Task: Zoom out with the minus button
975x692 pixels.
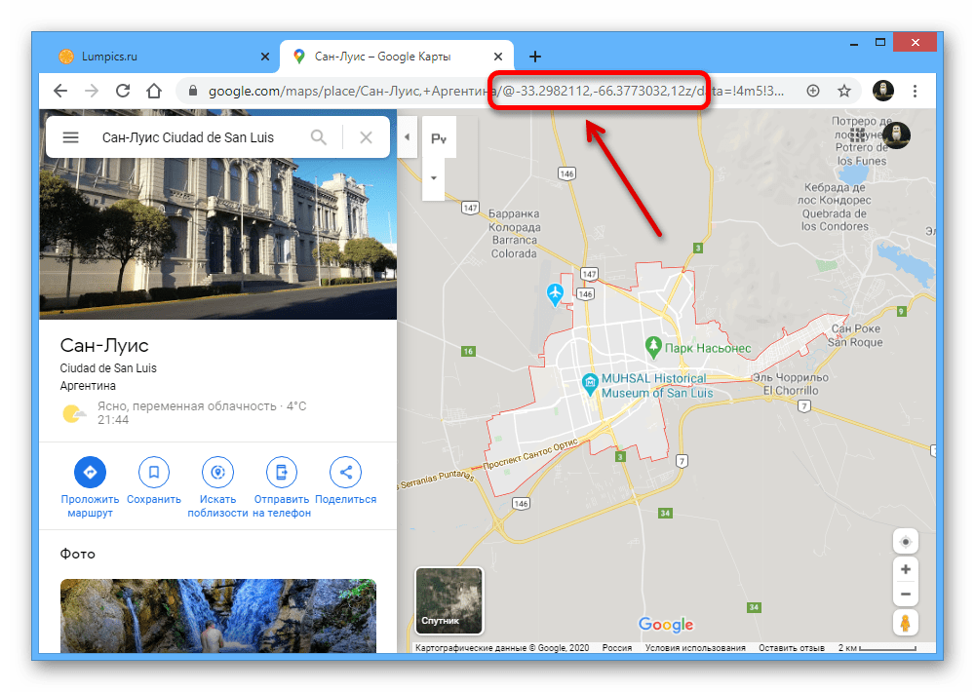Action: [906, 594]
